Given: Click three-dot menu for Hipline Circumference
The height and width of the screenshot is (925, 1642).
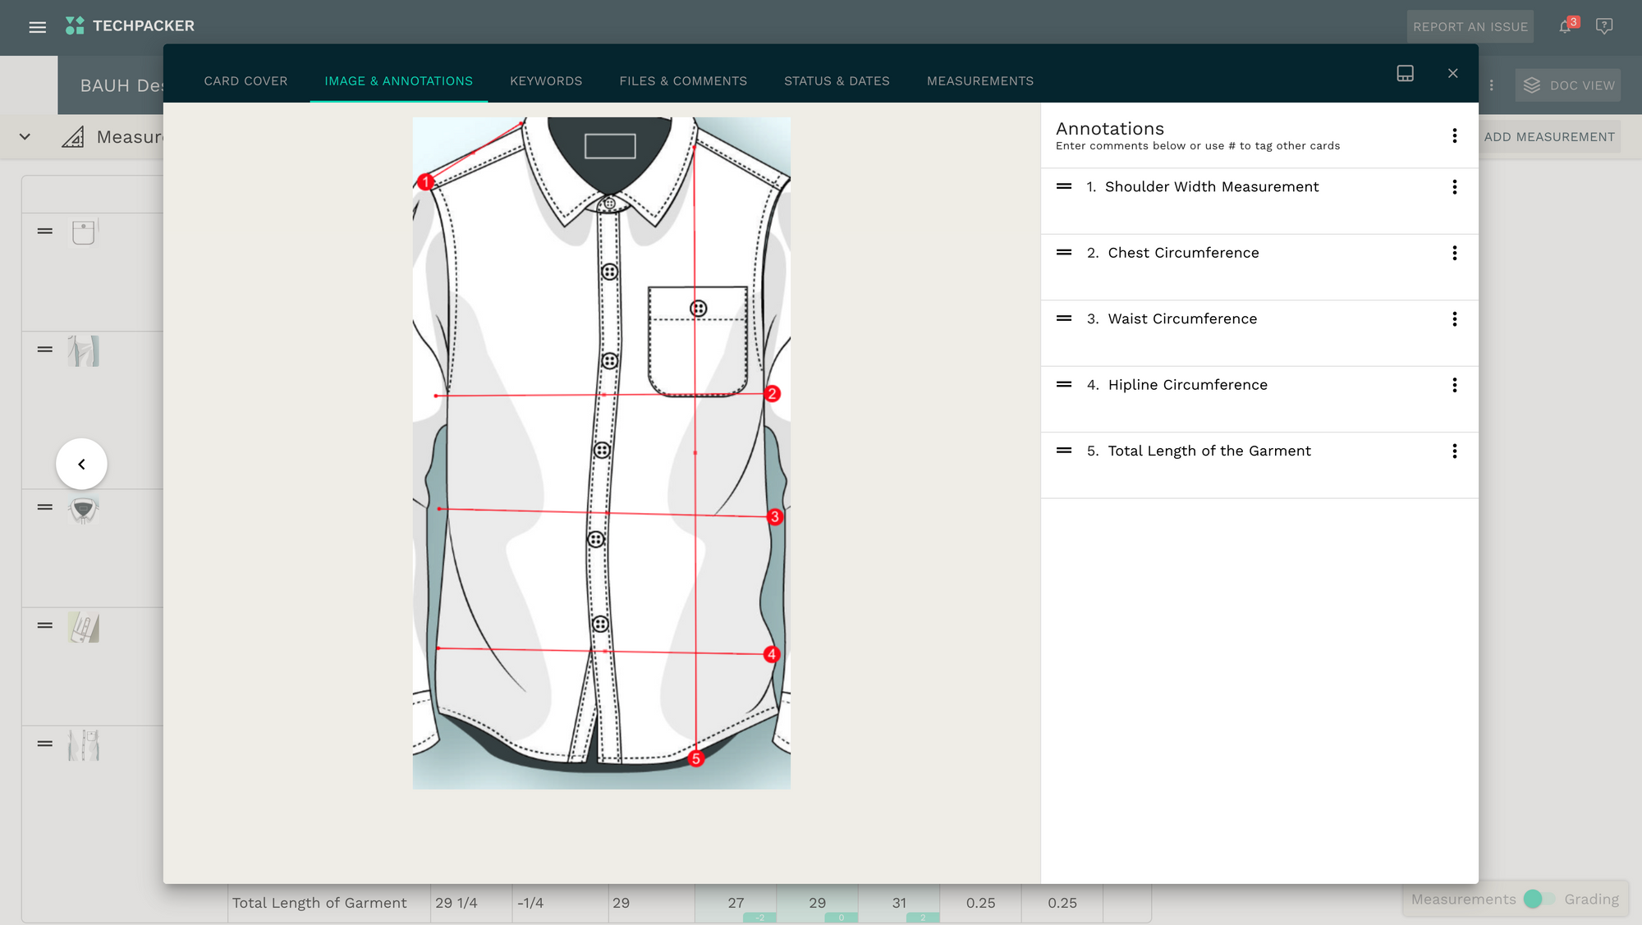Looking at the screenshot, I should click(x=1455, y=385).
